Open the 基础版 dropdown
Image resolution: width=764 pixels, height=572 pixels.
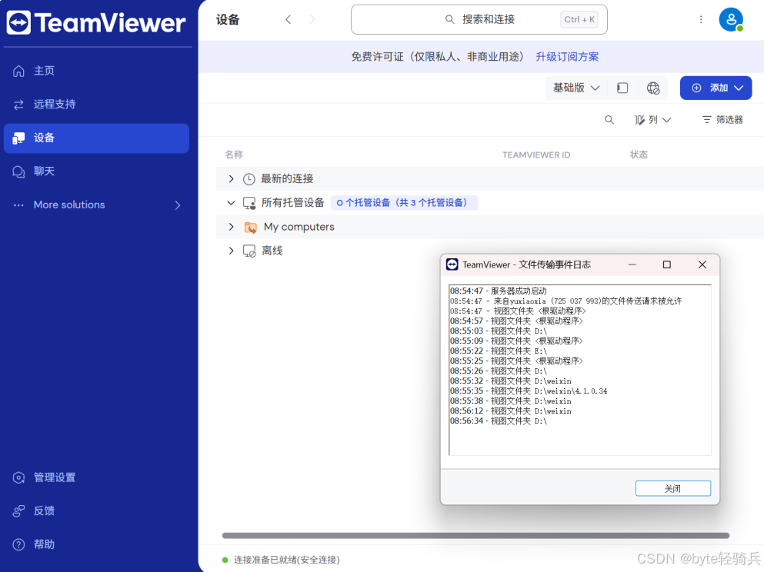(x=576, y=88)
